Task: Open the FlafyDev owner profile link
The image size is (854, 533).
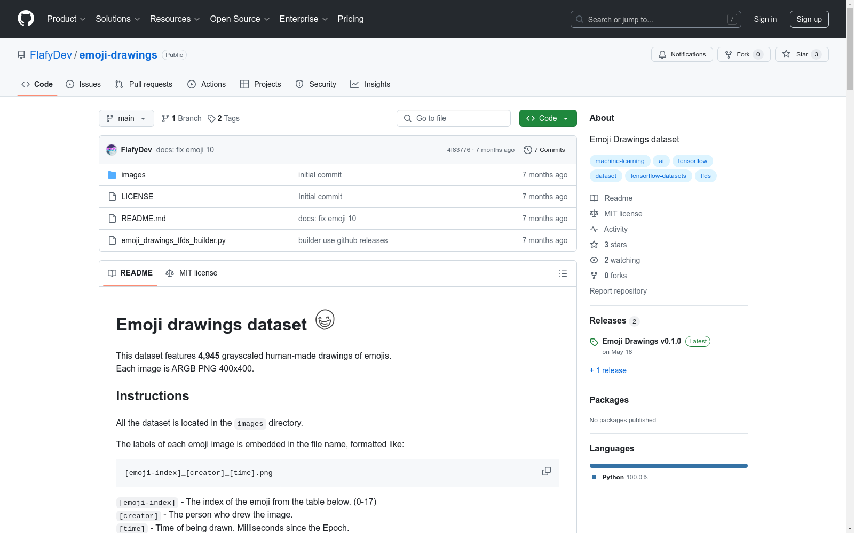Action: (51, 55)
